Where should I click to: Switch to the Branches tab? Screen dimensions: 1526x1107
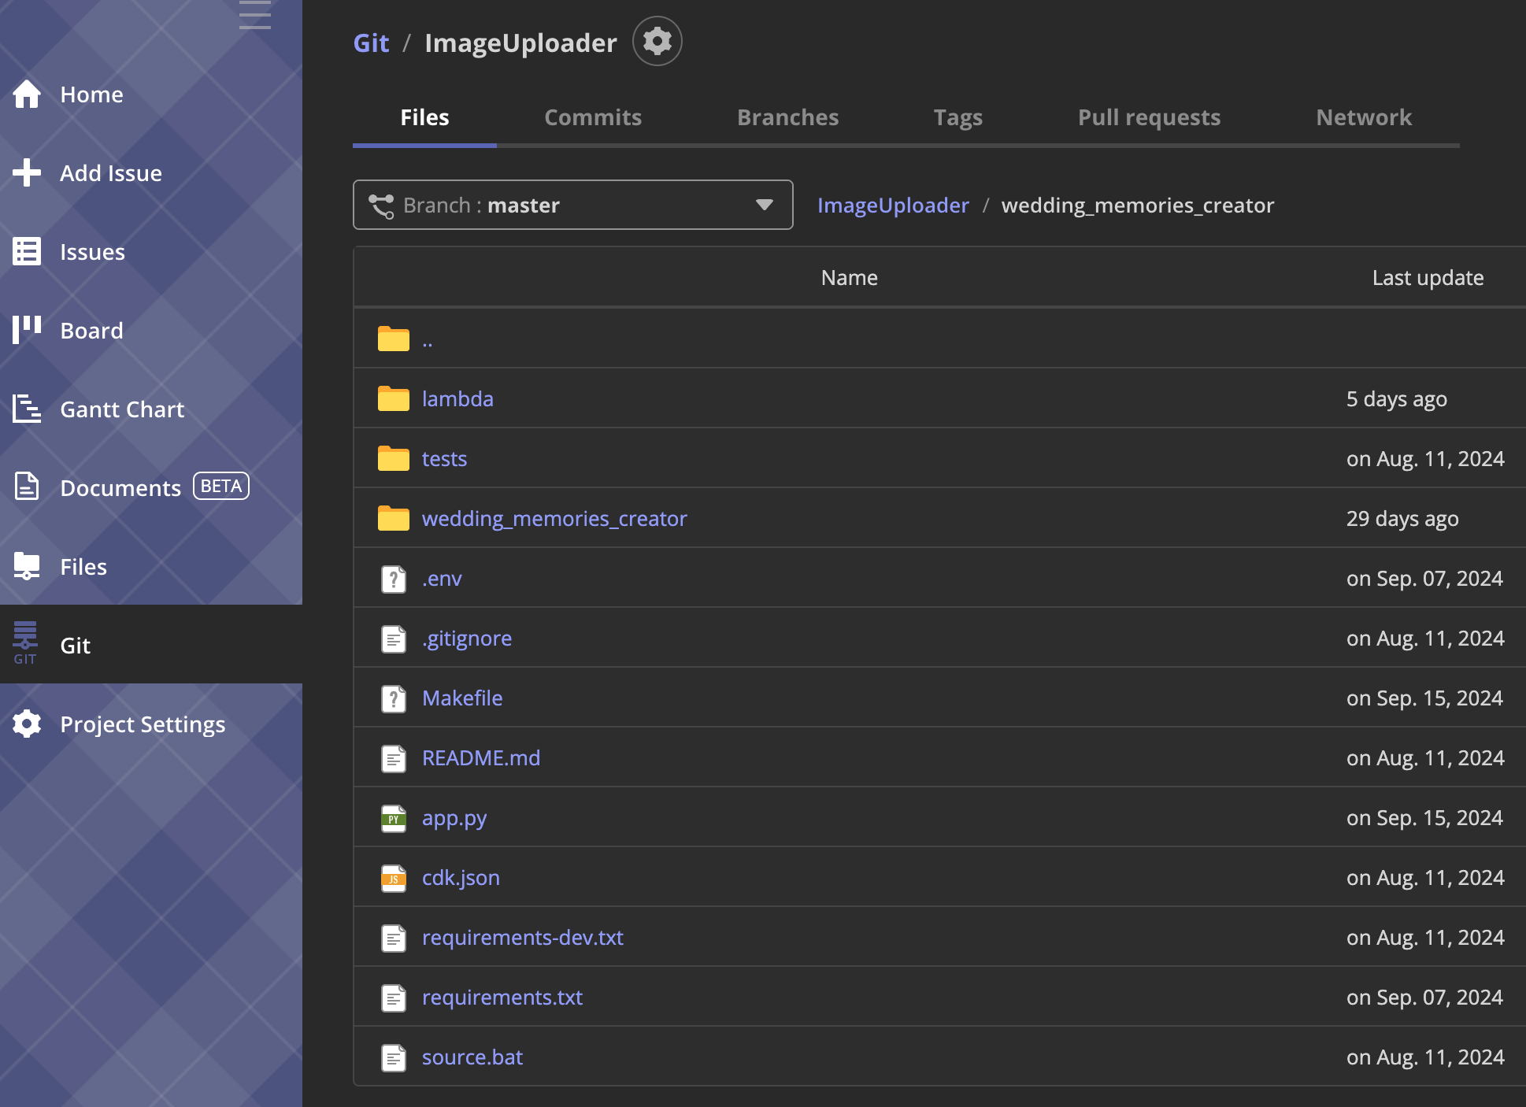pyautogui.click(x=787, y=117)
